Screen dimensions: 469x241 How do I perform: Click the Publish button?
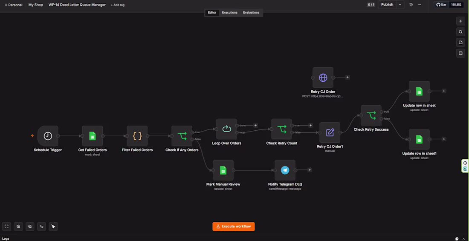[x=387, y=5]
